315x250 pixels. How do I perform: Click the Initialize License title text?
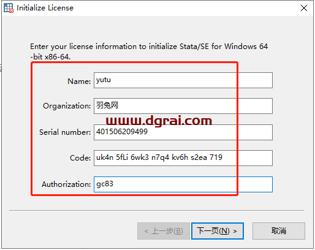tap(45, 8)
